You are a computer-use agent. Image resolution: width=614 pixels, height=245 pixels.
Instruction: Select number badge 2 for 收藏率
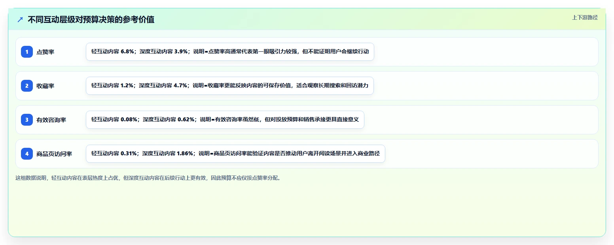27,86
